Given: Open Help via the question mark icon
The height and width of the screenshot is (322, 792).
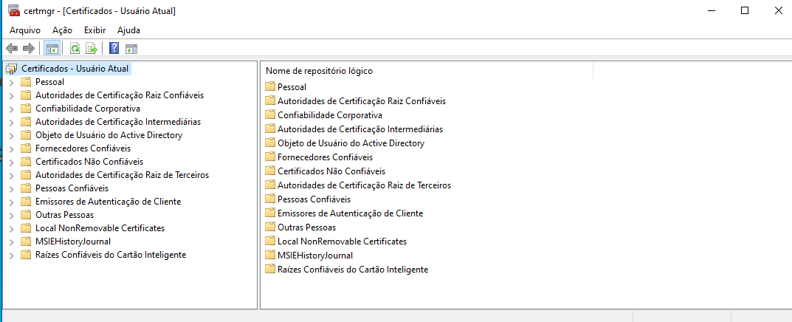Looking at the screenshot, I should [x=114, y=49].
